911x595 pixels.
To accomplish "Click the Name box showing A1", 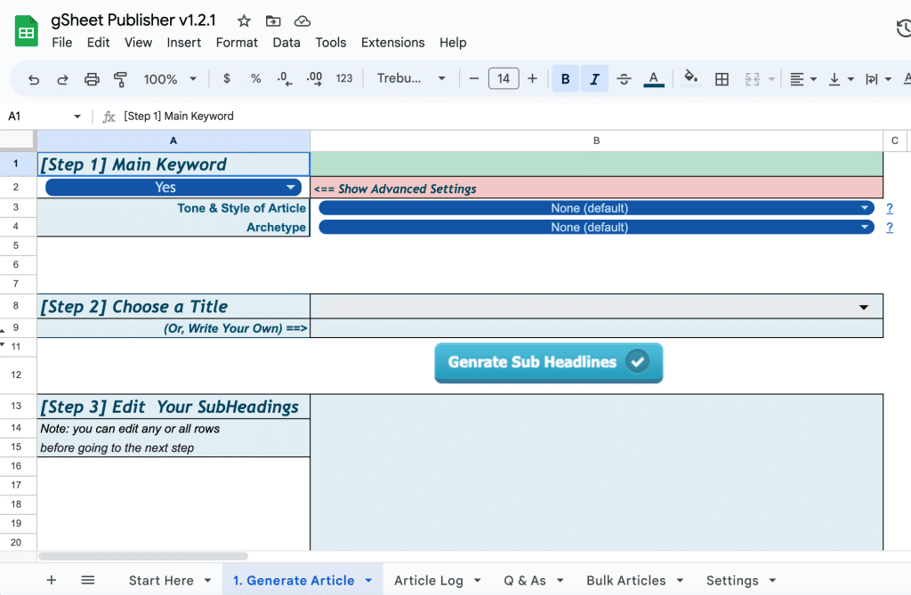I will [40, 116].
